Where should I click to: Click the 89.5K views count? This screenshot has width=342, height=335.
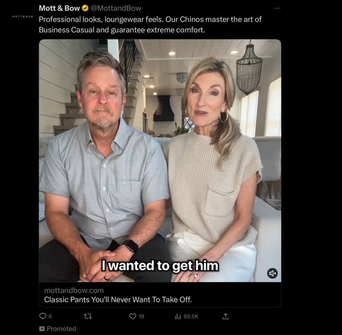click(191, 316)
